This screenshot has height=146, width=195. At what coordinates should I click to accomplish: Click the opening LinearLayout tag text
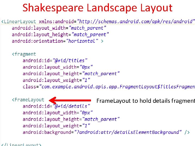(19, 22)
